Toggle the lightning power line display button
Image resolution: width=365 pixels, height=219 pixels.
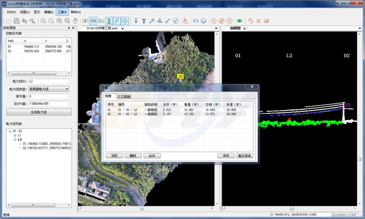point(117,21)
